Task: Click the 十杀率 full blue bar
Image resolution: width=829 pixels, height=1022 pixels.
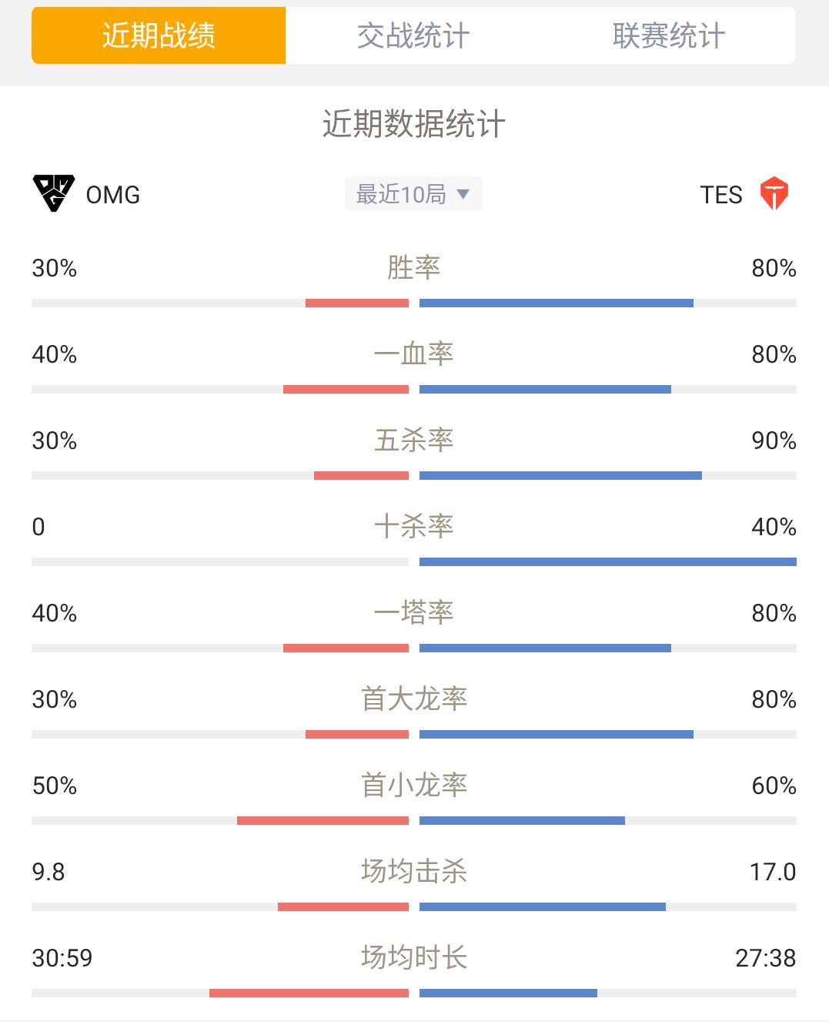Action: click(608, 562)
